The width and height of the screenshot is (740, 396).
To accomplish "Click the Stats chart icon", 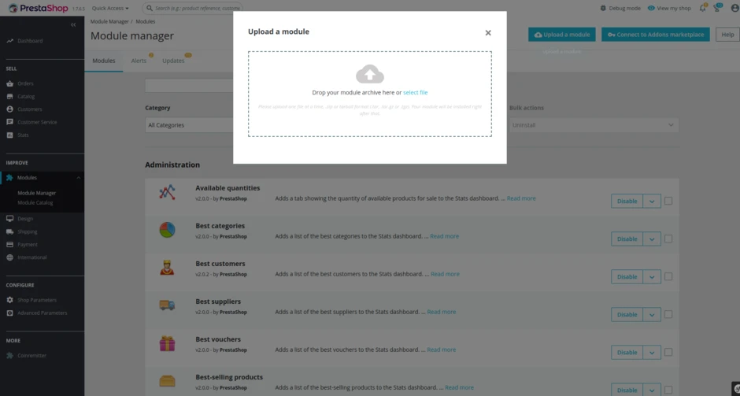I will click(x=9, y=135).
